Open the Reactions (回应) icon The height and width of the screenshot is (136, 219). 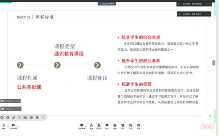[123, 126]
